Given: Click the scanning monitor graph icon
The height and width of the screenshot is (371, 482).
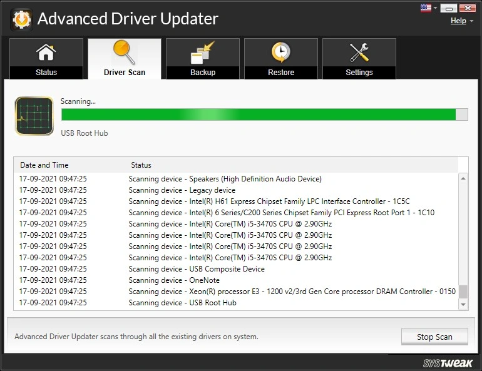Looking at the screenshot, I should (x=34, y=116).
